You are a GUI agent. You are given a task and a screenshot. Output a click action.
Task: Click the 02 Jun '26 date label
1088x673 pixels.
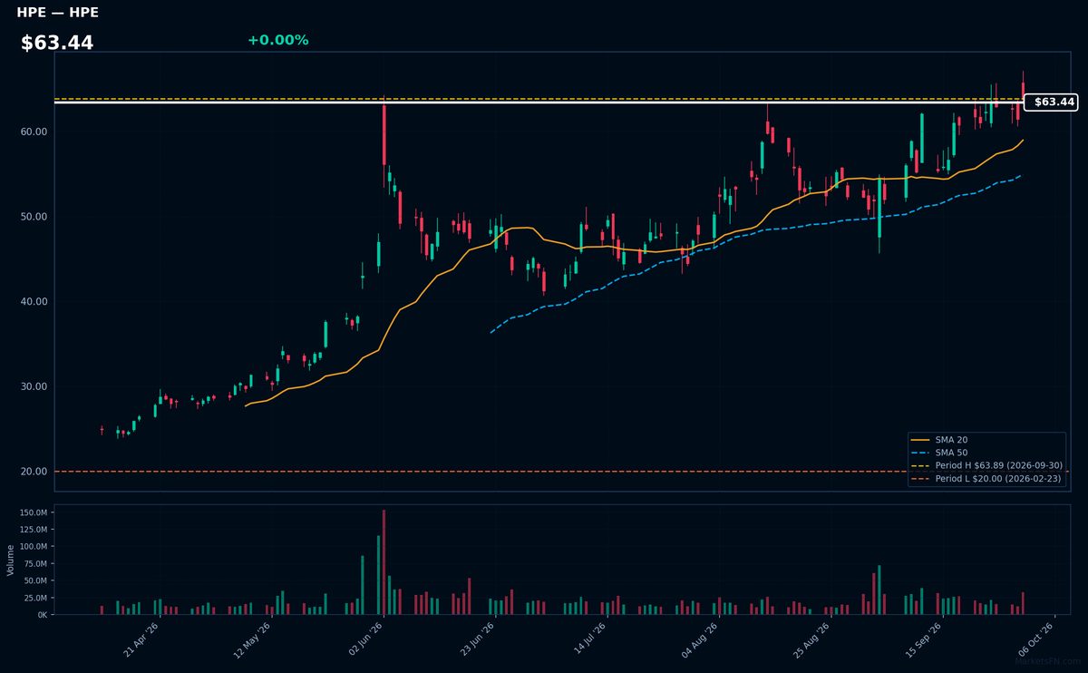364,639
